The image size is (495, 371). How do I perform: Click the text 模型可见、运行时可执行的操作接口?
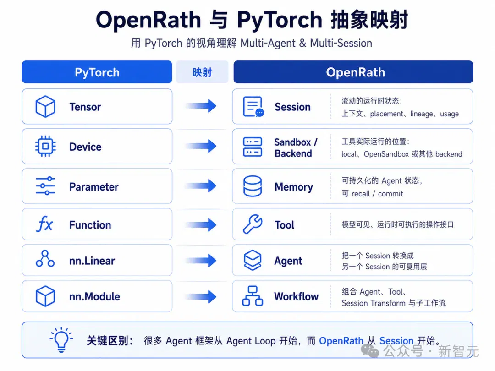(398, 224)
